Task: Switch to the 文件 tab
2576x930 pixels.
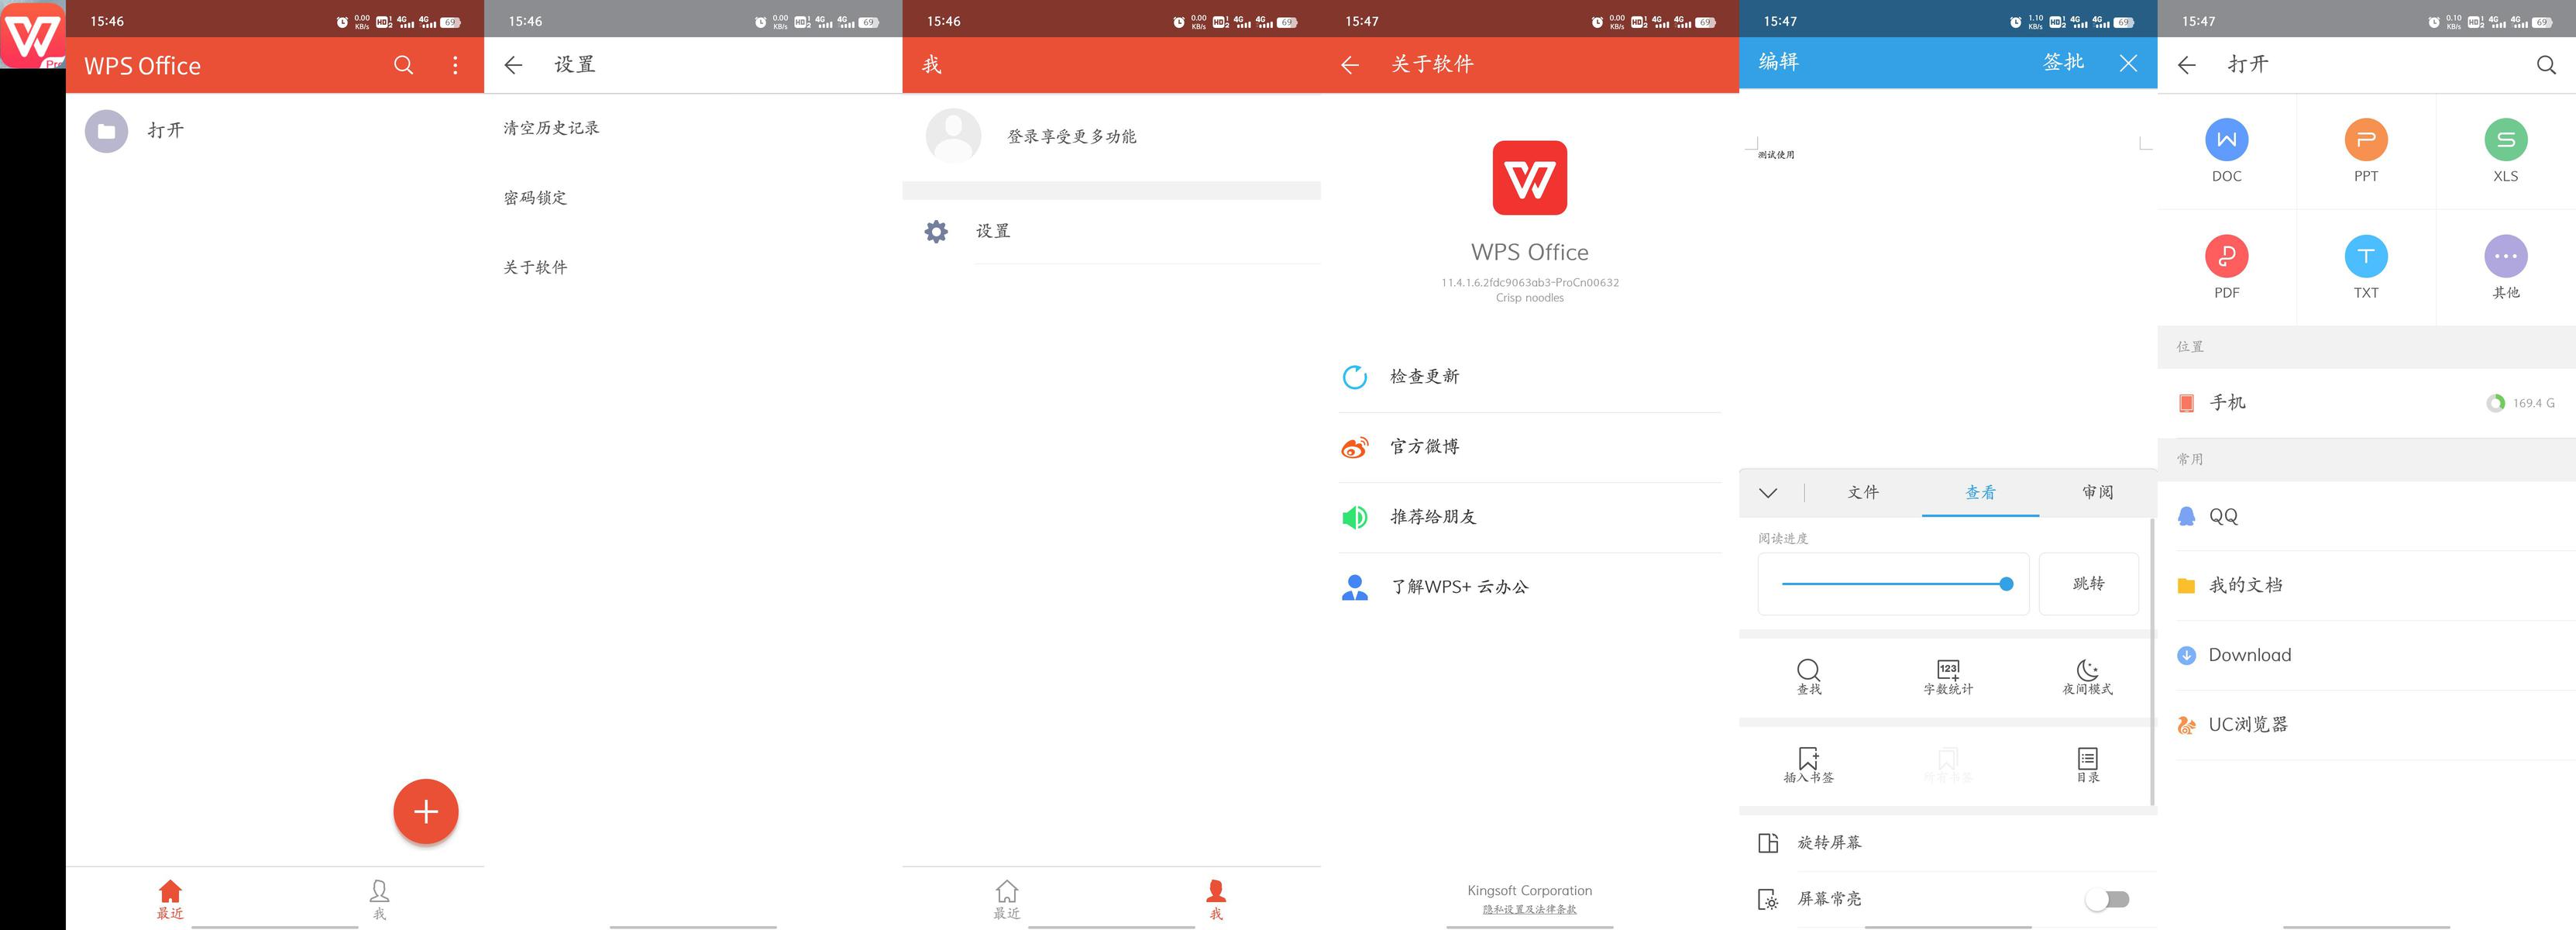Action: pyautogui.click(x=1863, y=492)
